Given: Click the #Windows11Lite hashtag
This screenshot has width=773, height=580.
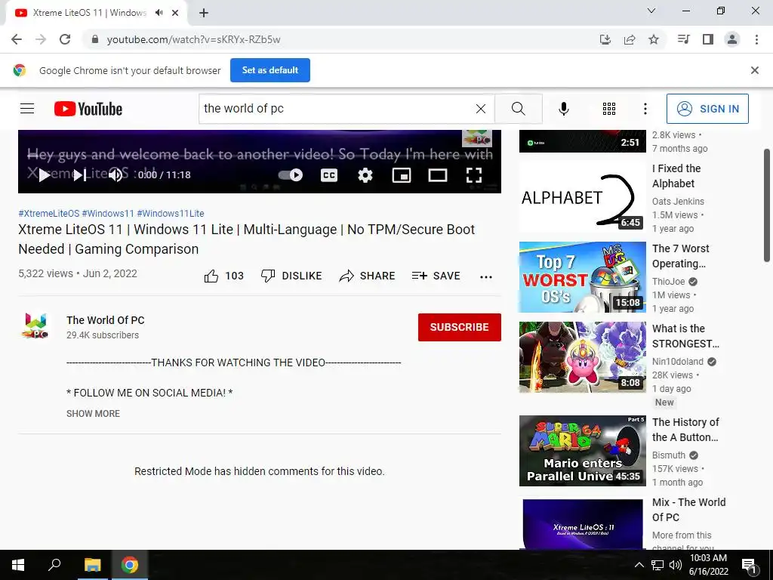Looking at the screenshot, I should click(x=171, y=214).
